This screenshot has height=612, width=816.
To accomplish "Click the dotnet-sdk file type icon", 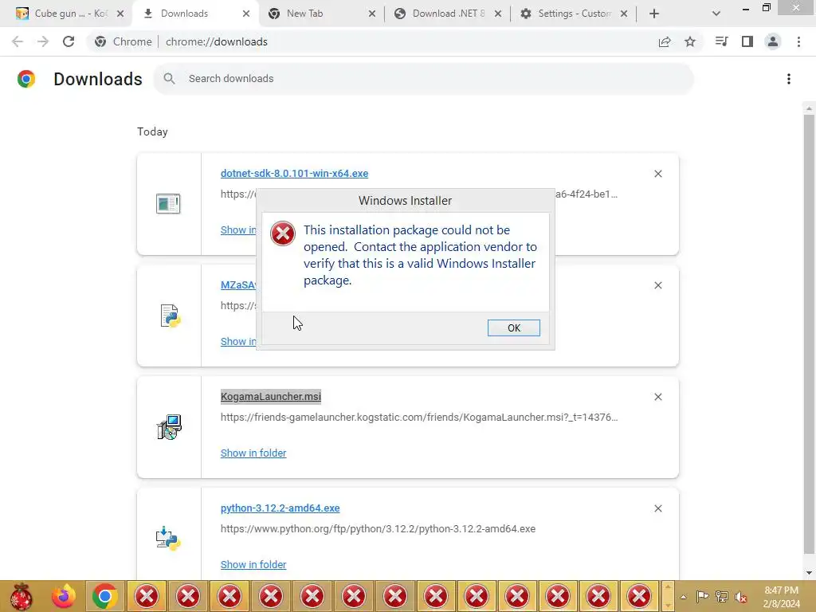I will point(168,203).
